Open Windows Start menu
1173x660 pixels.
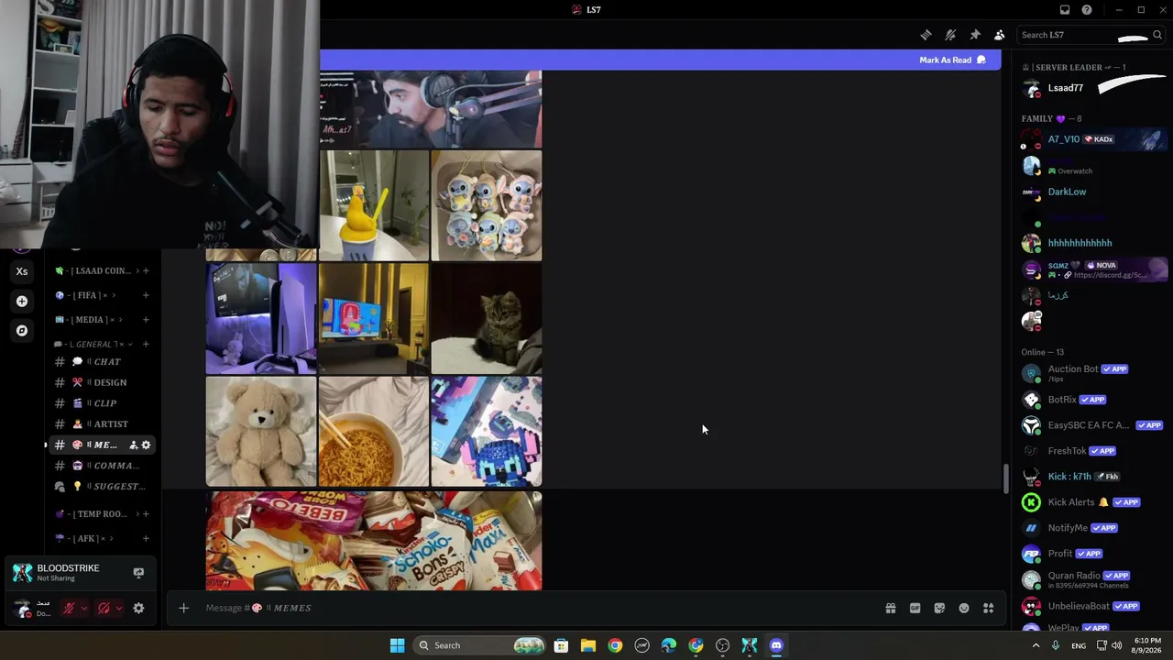397,645
